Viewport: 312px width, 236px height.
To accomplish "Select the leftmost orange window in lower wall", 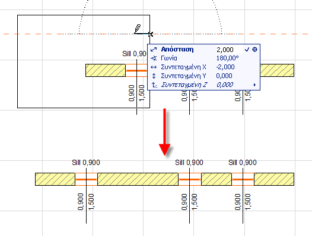I will (x=86, y=179).
